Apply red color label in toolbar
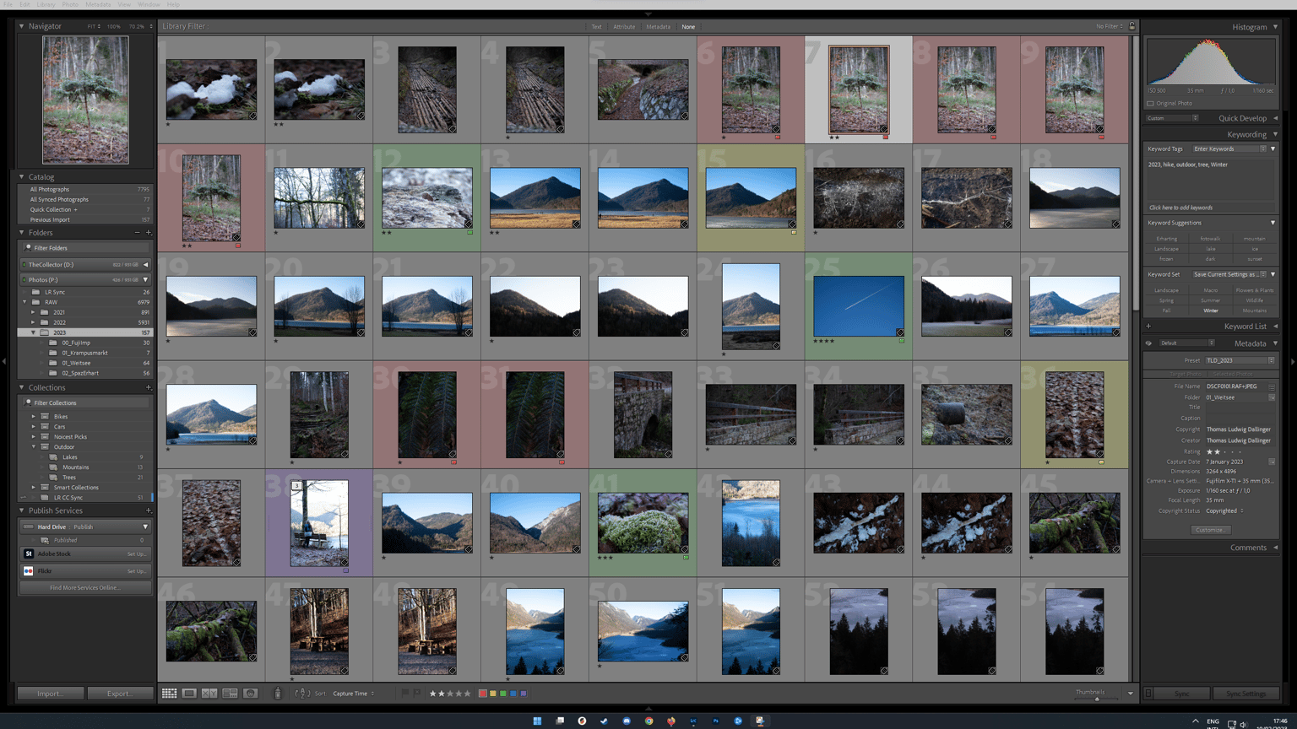 (483, 694)
